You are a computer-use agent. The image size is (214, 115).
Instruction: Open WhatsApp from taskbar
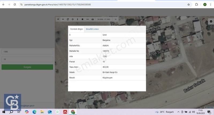click(58, 112)
